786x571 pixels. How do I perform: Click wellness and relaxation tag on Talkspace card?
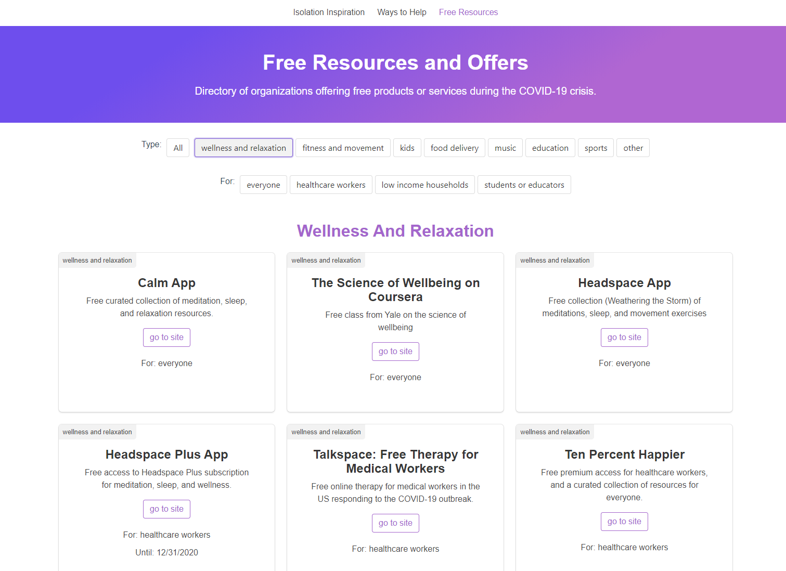tap(326, 432)
